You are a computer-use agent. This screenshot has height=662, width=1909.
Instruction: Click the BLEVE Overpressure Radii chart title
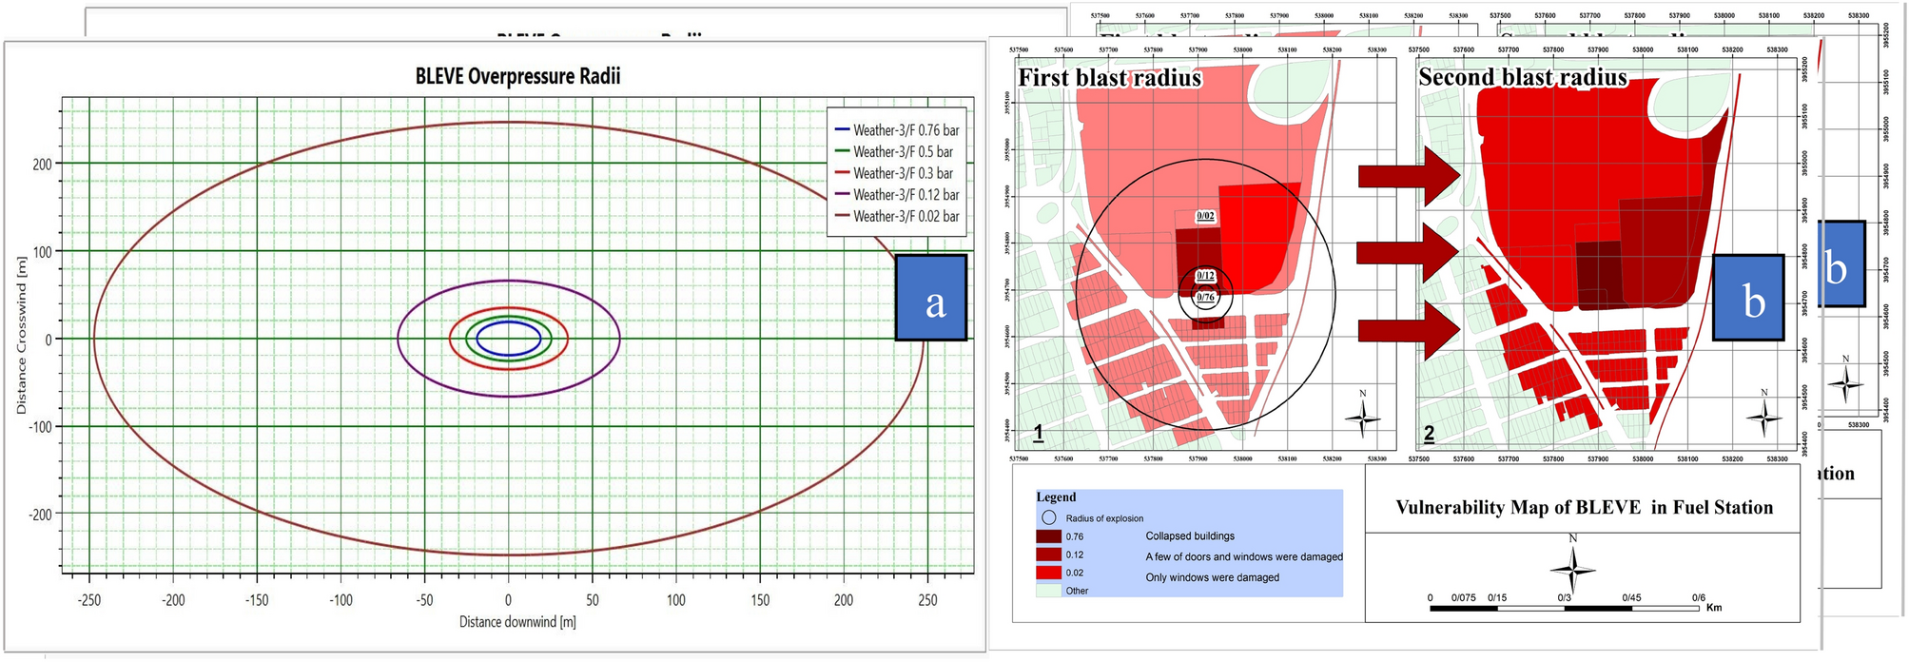(x=517, y=76)
